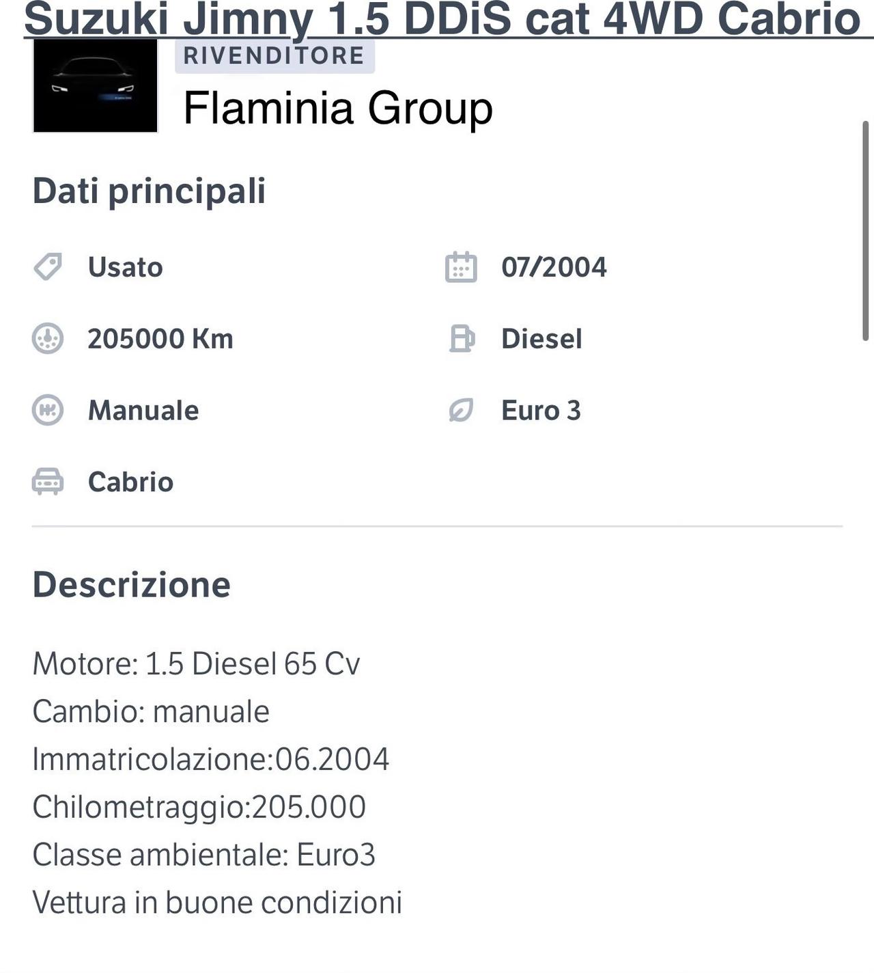Screen dimensions: 874x973
Task: Click the Rivenditore badge
Action: [274, 55]
